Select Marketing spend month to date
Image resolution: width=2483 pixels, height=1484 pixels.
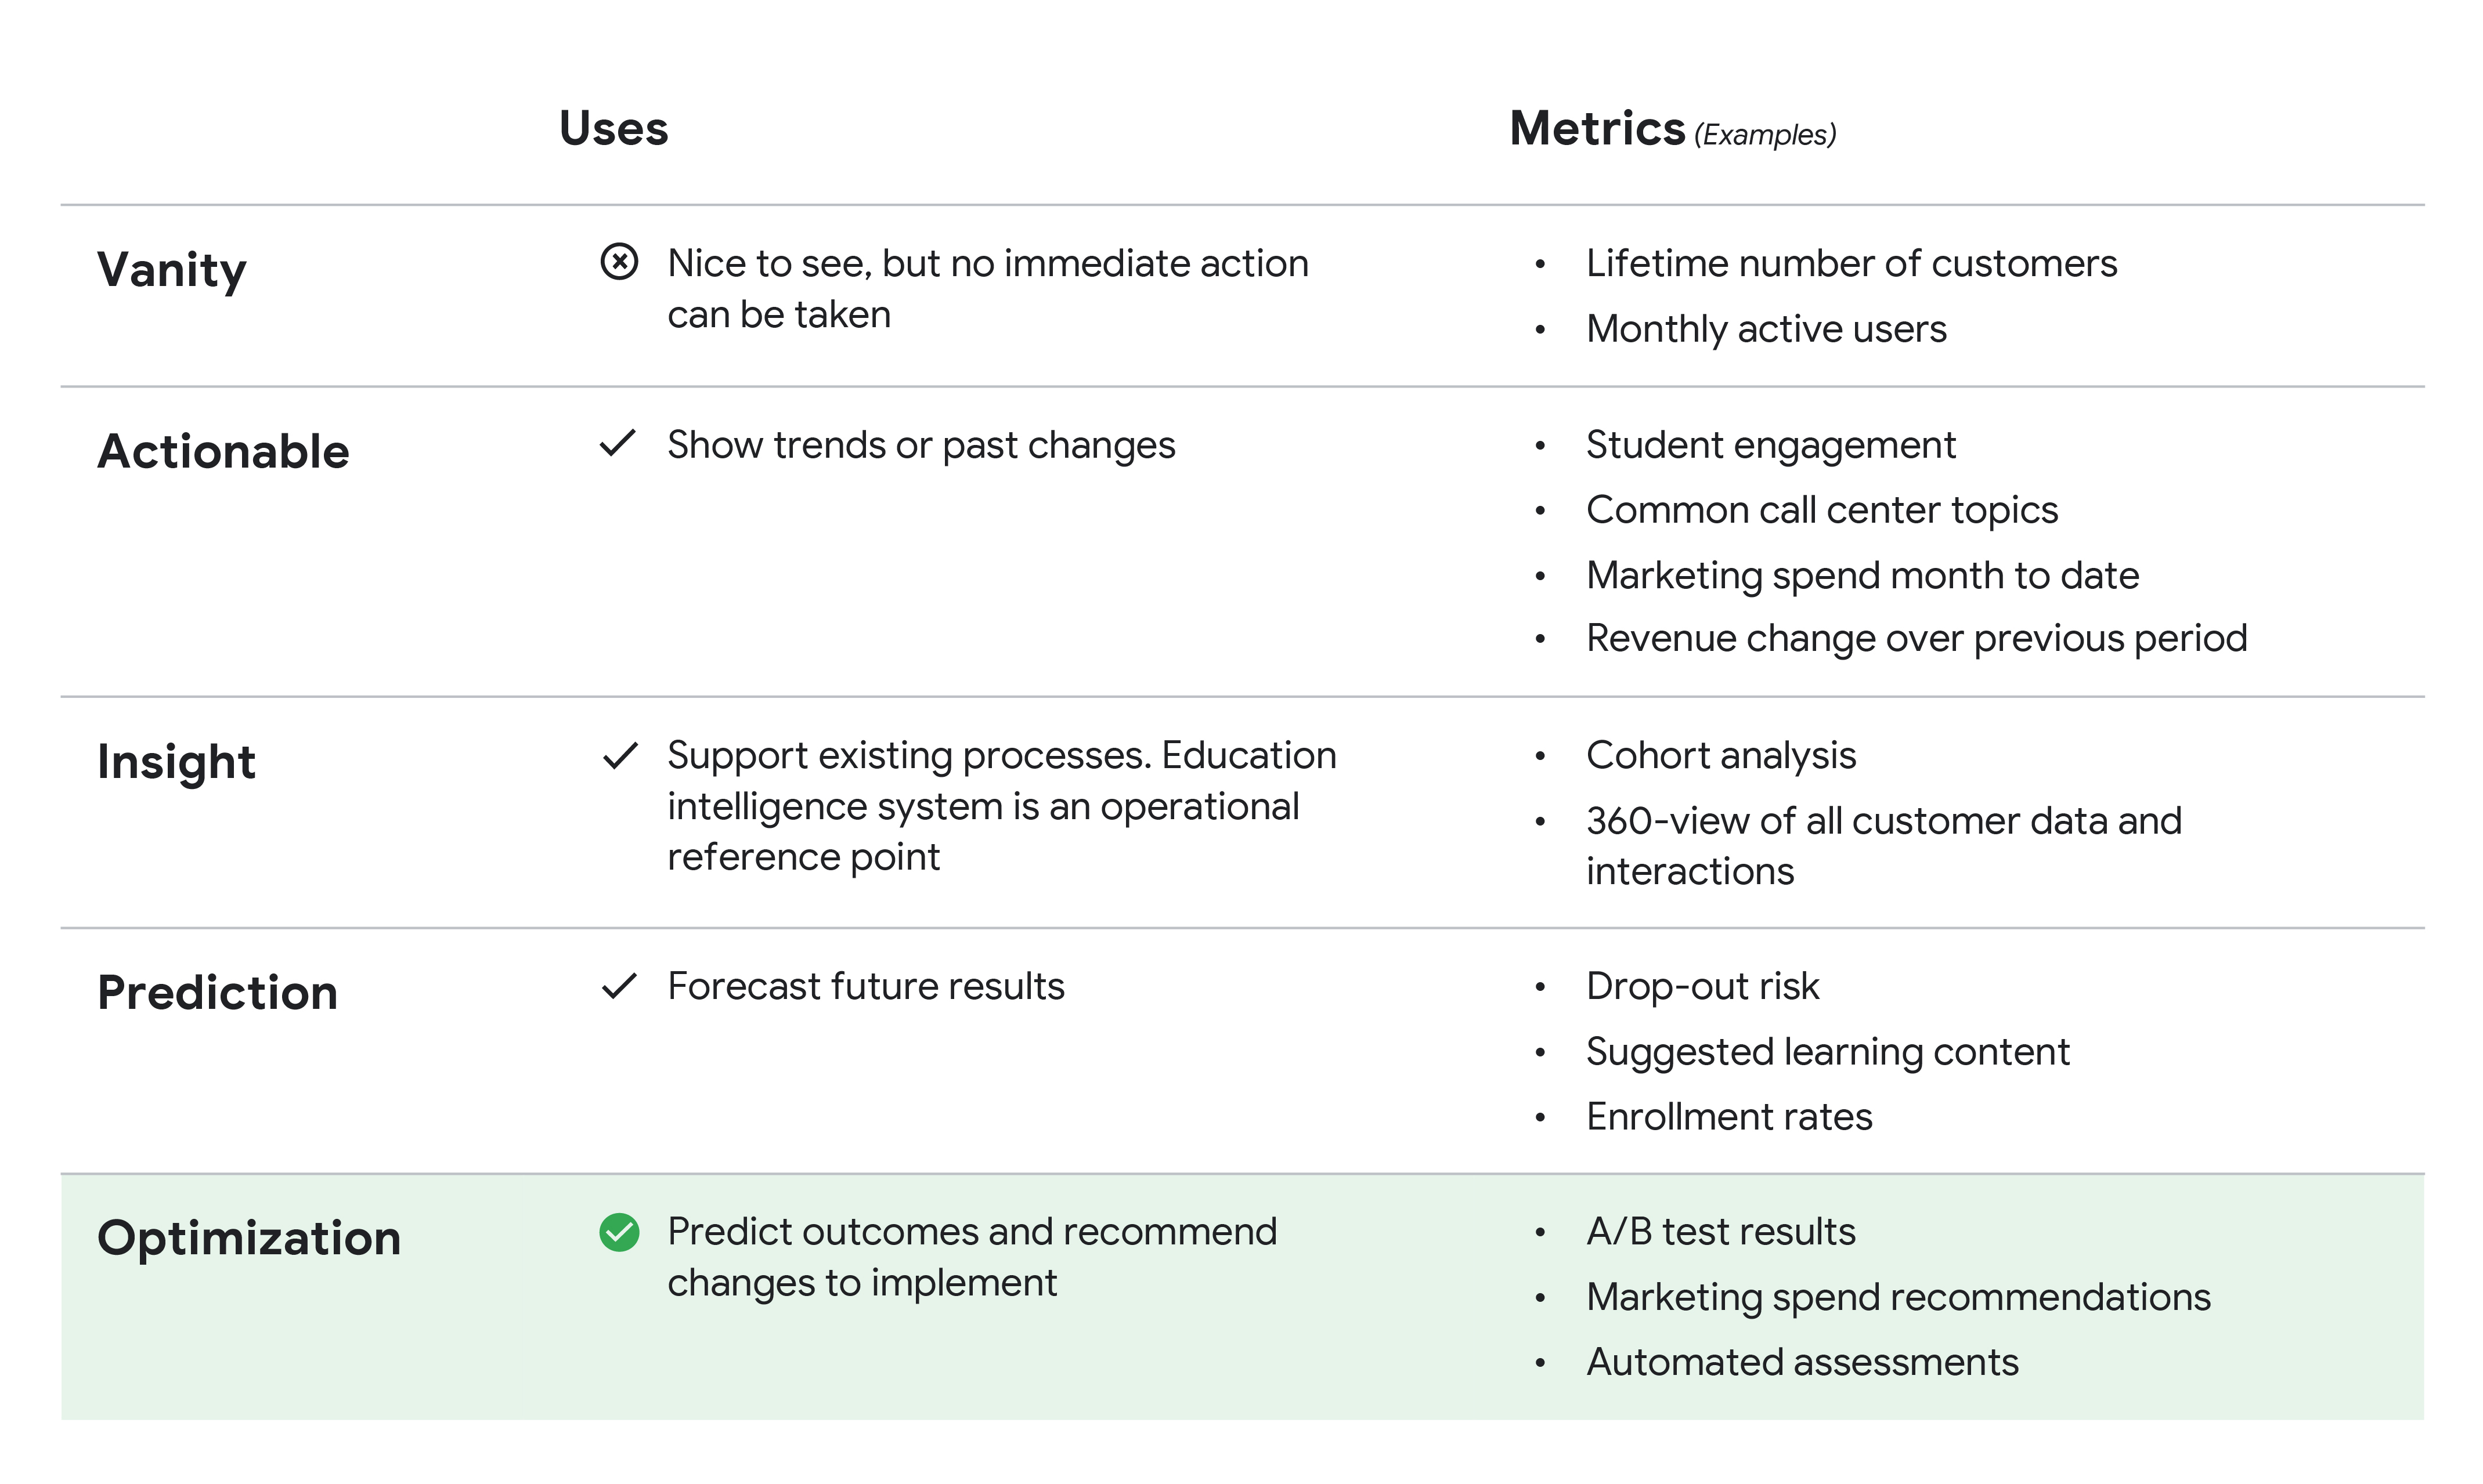(1862, 576)
